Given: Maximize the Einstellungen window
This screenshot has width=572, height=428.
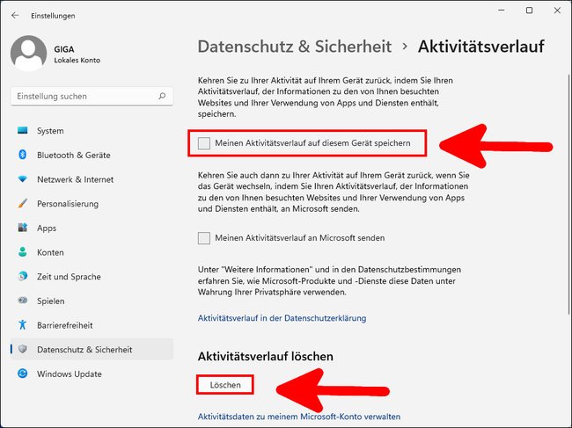Looking at the screenshot, I should (529, 11).
